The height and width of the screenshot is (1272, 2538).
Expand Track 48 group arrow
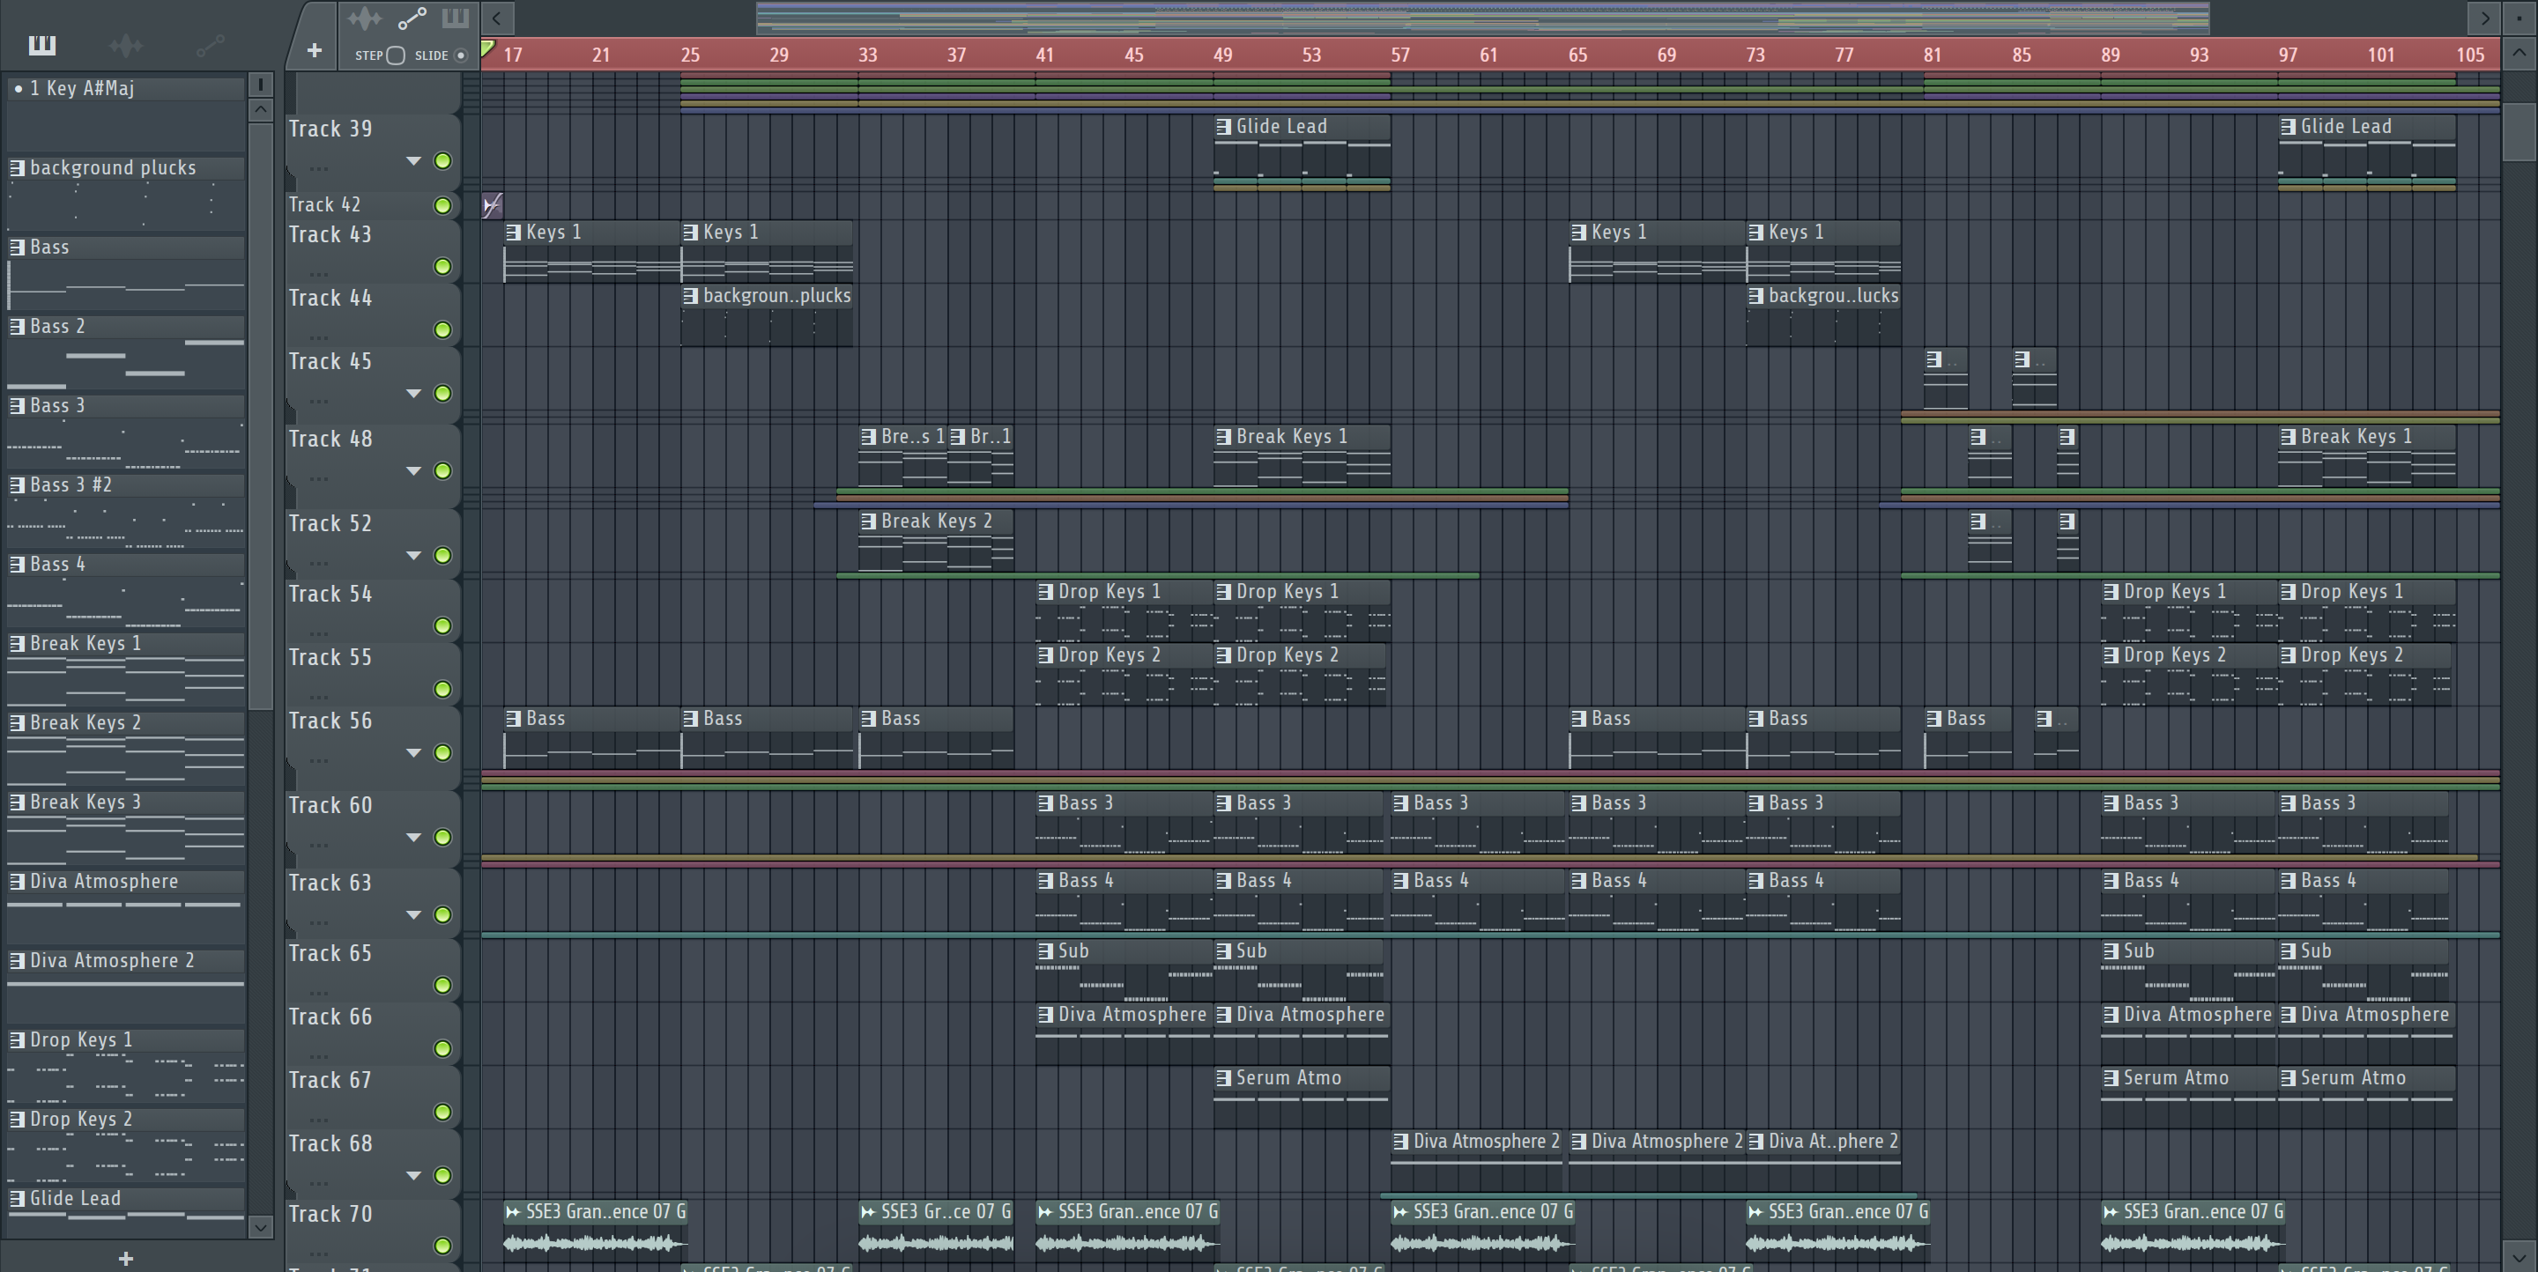[x=414, y=471]
